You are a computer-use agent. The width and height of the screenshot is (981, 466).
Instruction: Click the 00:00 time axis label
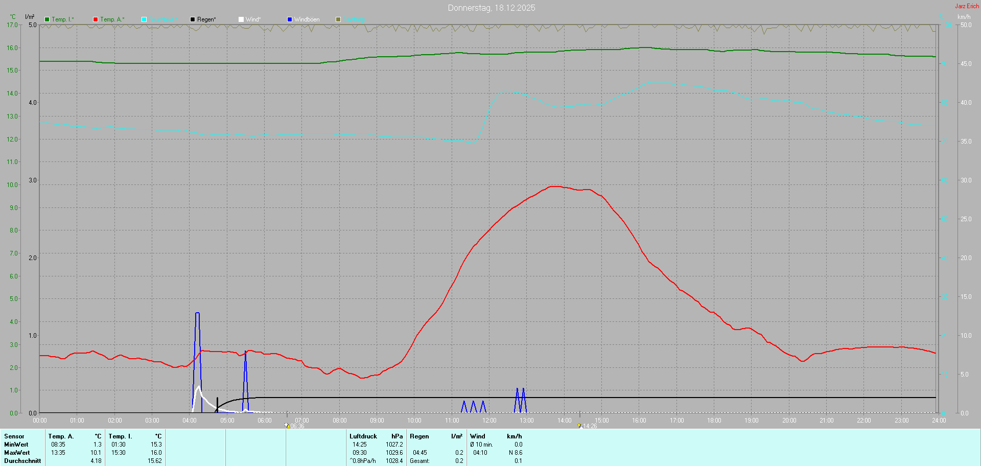(40, 421)
